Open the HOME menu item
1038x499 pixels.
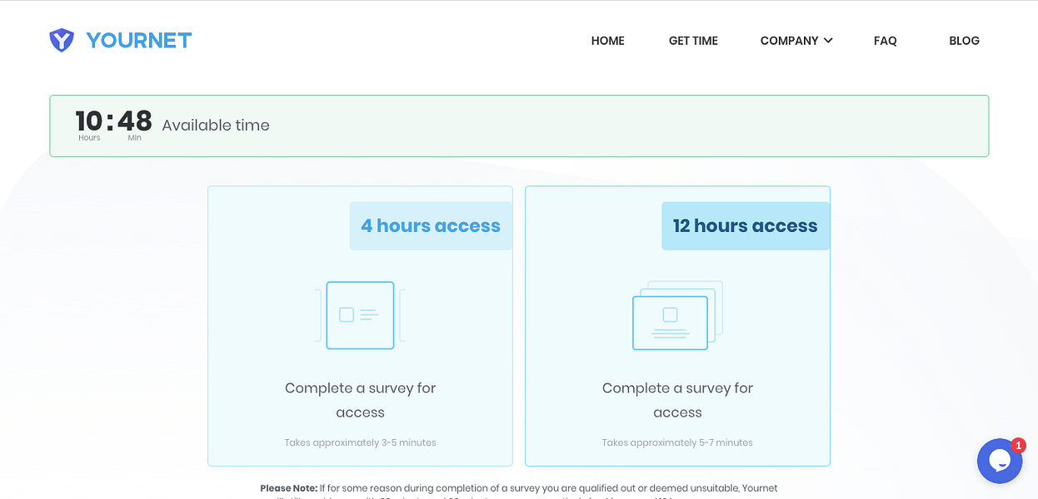[x=607, y=40]
